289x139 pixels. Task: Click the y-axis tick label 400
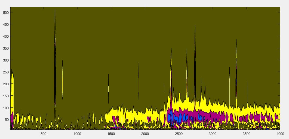click(6, 36)
